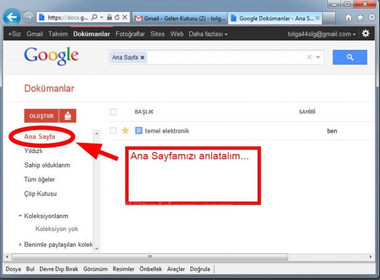This screenshot has width=380, height=280.
Task: Click the refresh icon in address bar
Action: 117,18
